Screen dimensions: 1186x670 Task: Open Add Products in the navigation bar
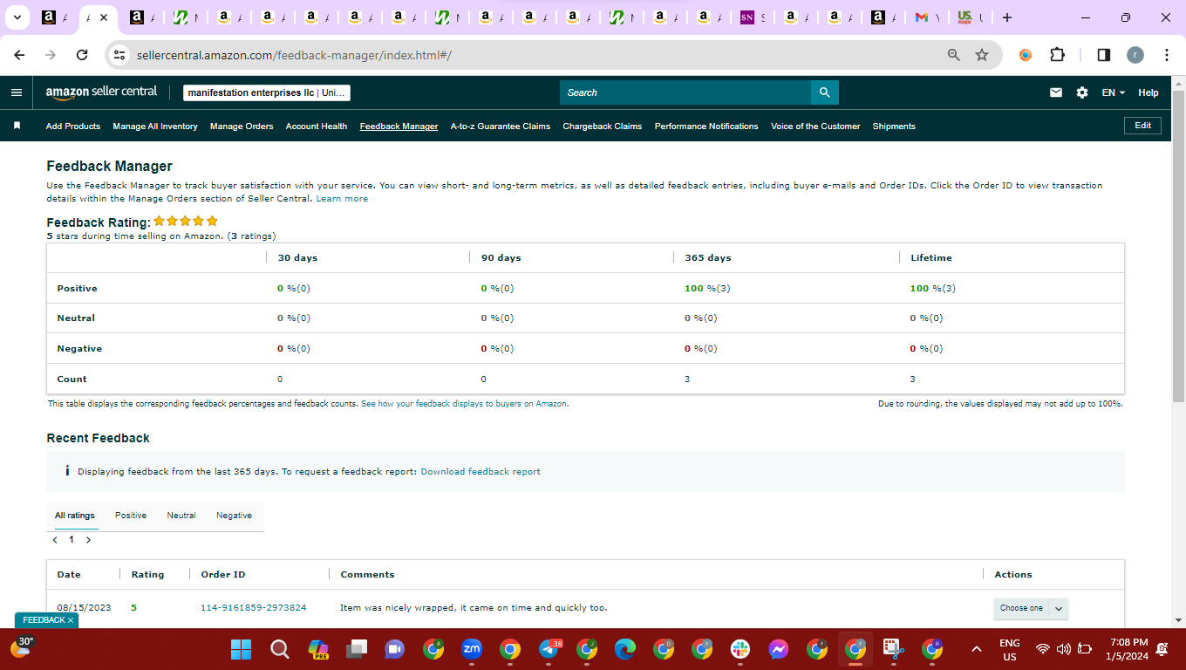[x=73, y=126]
